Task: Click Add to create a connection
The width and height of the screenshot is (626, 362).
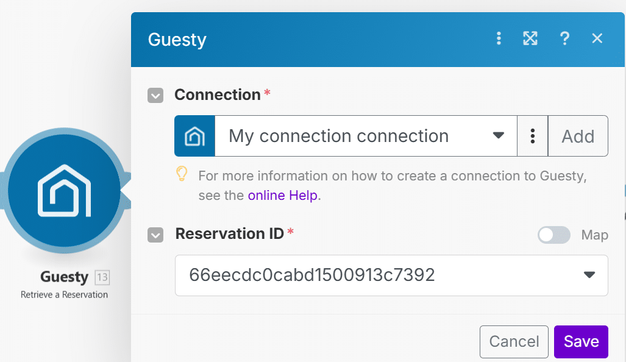Action: click(x=577, y=136)
